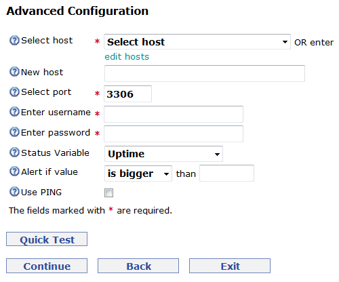Click Status Variable help icon
Viewport: 339px width, 282px height.
tap(14, 153)
